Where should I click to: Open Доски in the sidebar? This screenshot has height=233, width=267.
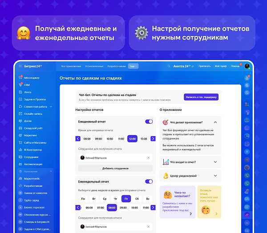tap(28, 121)
